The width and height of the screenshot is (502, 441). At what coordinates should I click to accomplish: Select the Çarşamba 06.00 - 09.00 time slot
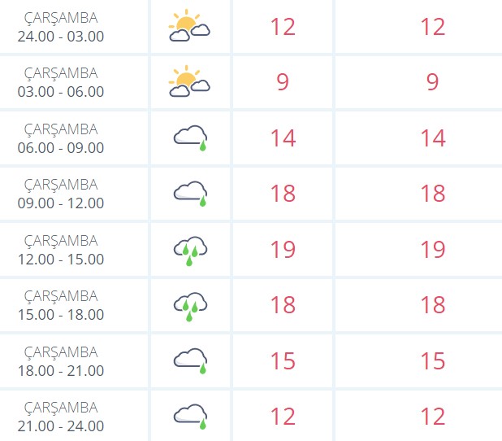click(x=61, y=138)
